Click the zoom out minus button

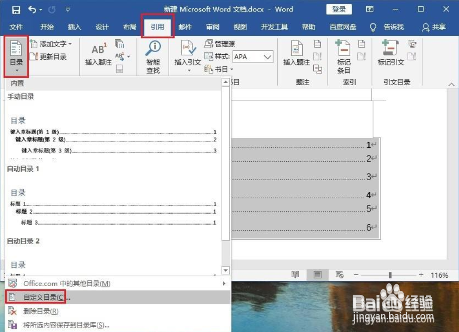(x=356, y=275)
